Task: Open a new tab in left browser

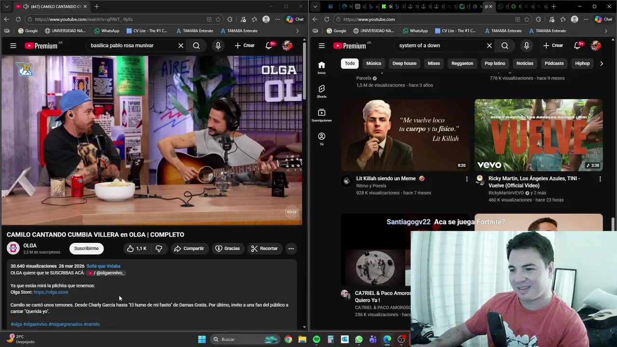Action: pos(96,6)
